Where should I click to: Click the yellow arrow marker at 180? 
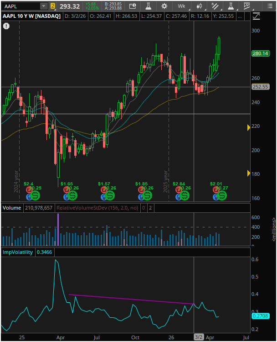[x=249, y=174]
